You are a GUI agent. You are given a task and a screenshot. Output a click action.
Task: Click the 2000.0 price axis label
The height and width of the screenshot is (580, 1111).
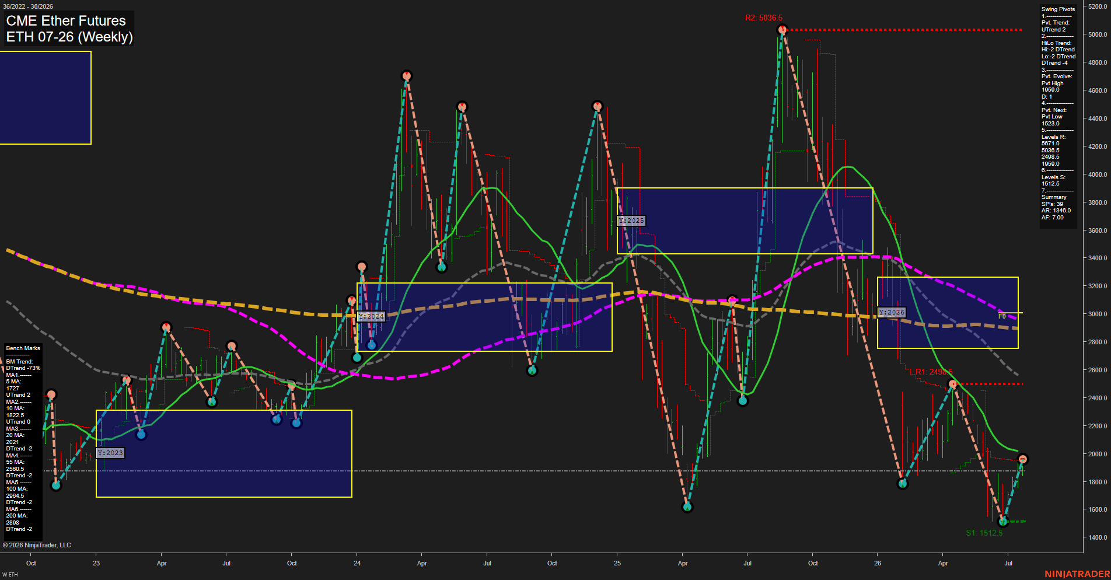coord(1097,454)
